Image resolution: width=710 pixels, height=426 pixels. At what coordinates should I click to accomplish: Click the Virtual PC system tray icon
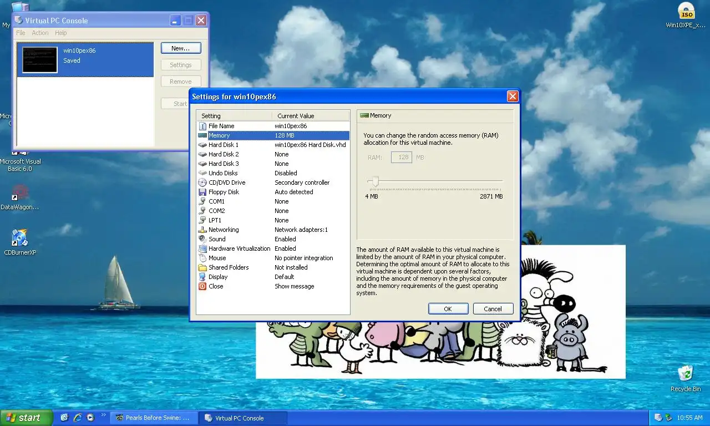coord(658,418)
